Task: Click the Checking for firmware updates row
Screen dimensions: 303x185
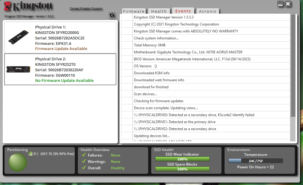Action: (x=206, y=101)
